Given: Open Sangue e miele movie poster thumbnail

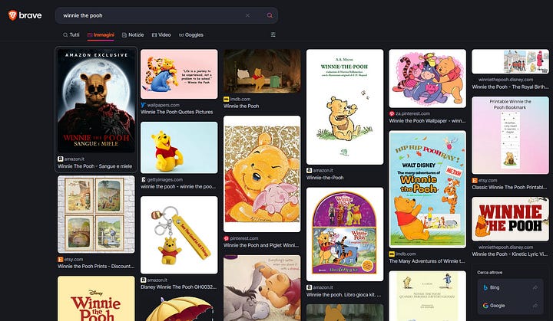Looking at the screenshot, I should pos(96,101).
